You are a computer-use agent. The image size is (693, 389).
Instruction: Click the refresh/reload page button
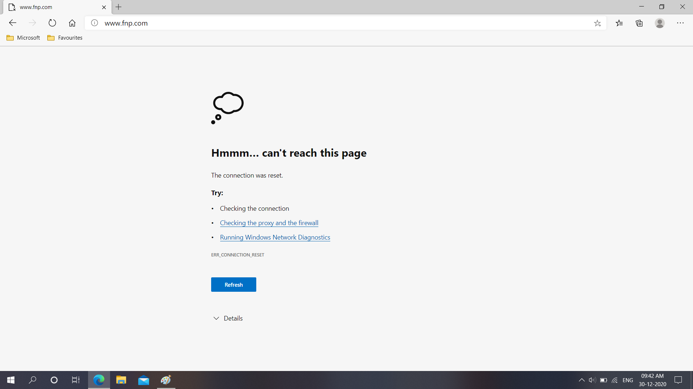click(52, 23)
